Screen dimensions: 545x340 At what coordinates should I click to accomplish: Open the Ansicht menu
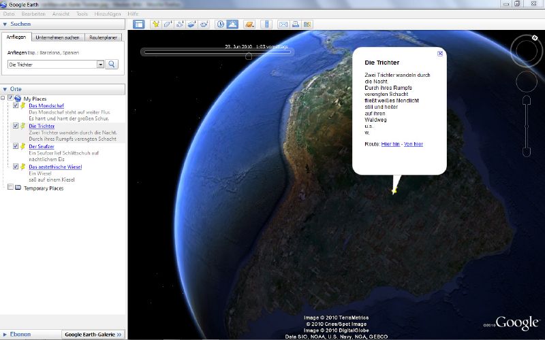pos(61,14)
